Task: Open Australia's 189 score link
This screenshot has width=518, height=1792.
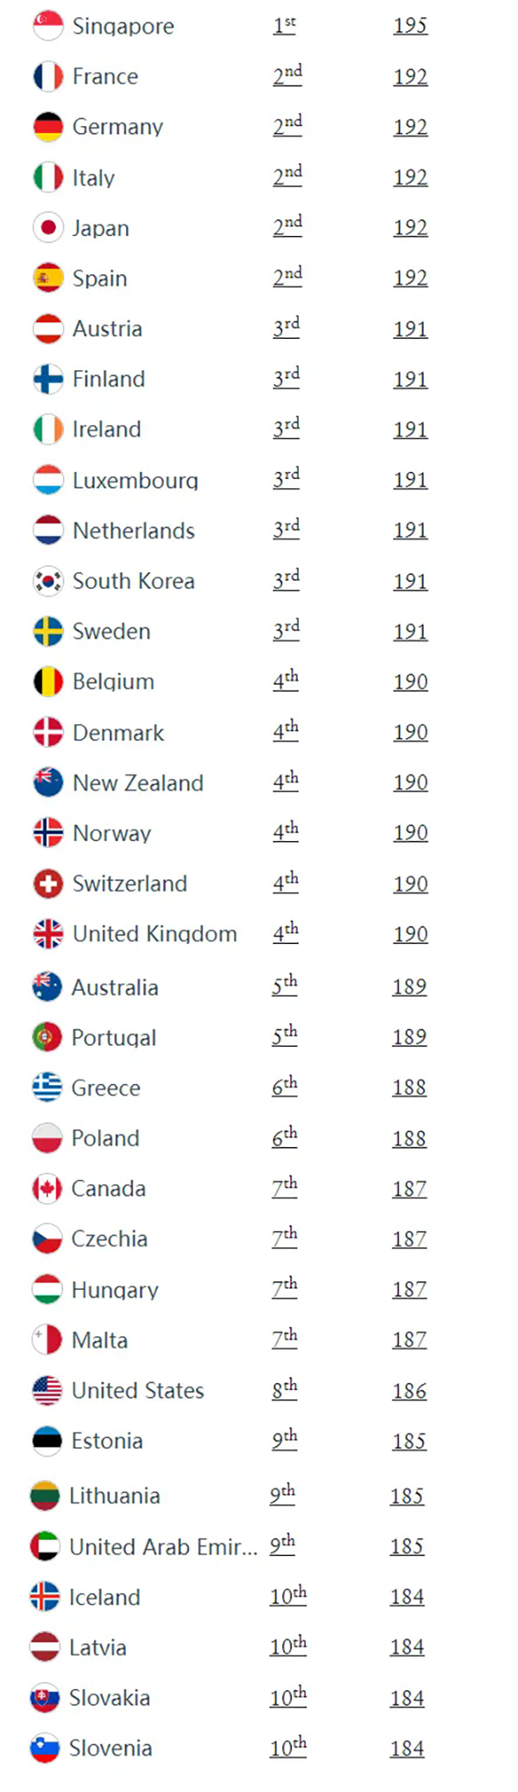Action: [409, 987]
